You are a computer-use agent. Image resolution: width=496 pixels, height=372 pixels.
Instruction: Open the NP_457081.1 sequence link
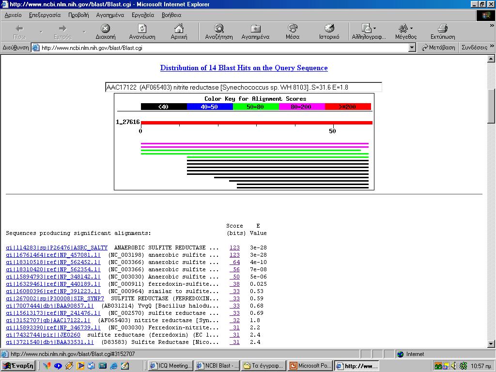point(53,255)
